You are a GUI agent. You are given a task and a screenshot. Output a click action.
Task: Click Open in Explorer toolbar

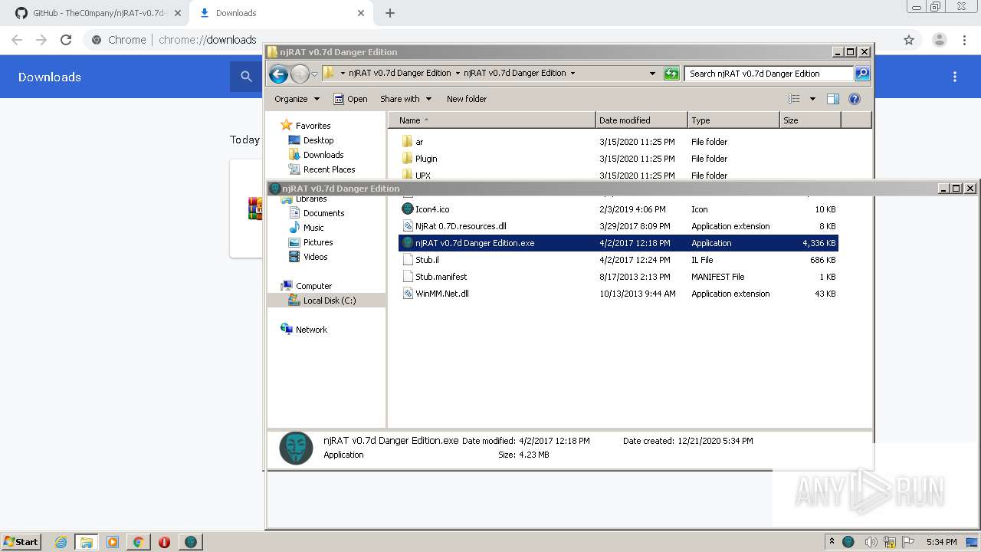click(x=351, y=99)
